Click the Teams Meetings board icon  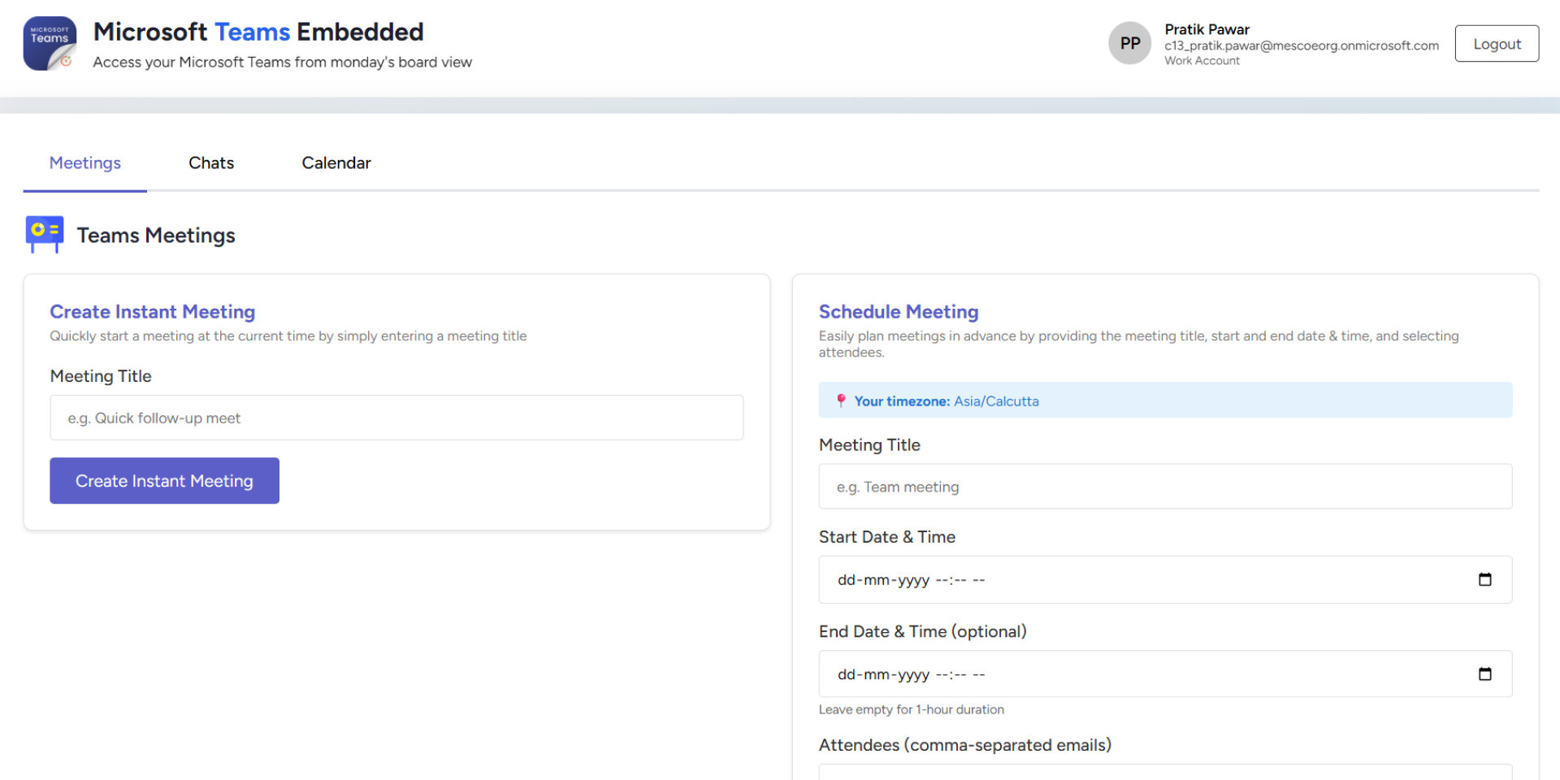(45, 234)
